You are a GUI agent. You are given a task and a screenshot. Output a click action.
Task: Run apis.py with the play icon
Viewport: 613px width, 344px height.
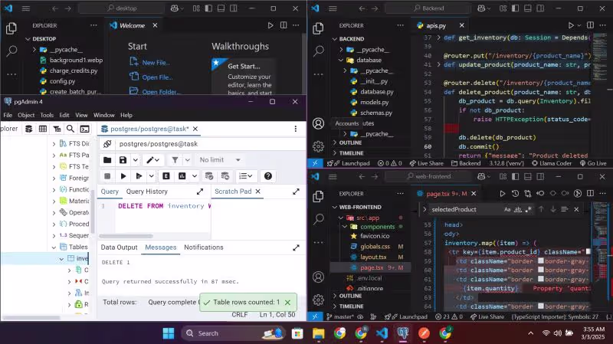[571, 25]
